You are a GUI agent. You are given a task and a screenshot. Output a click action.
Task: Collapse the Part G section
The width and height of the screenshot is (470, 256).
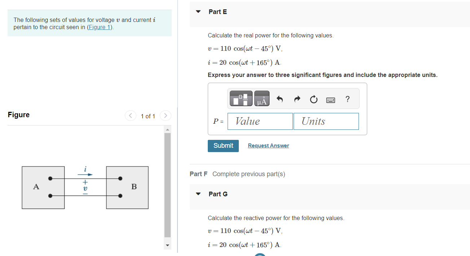click(x=198, y=194)
